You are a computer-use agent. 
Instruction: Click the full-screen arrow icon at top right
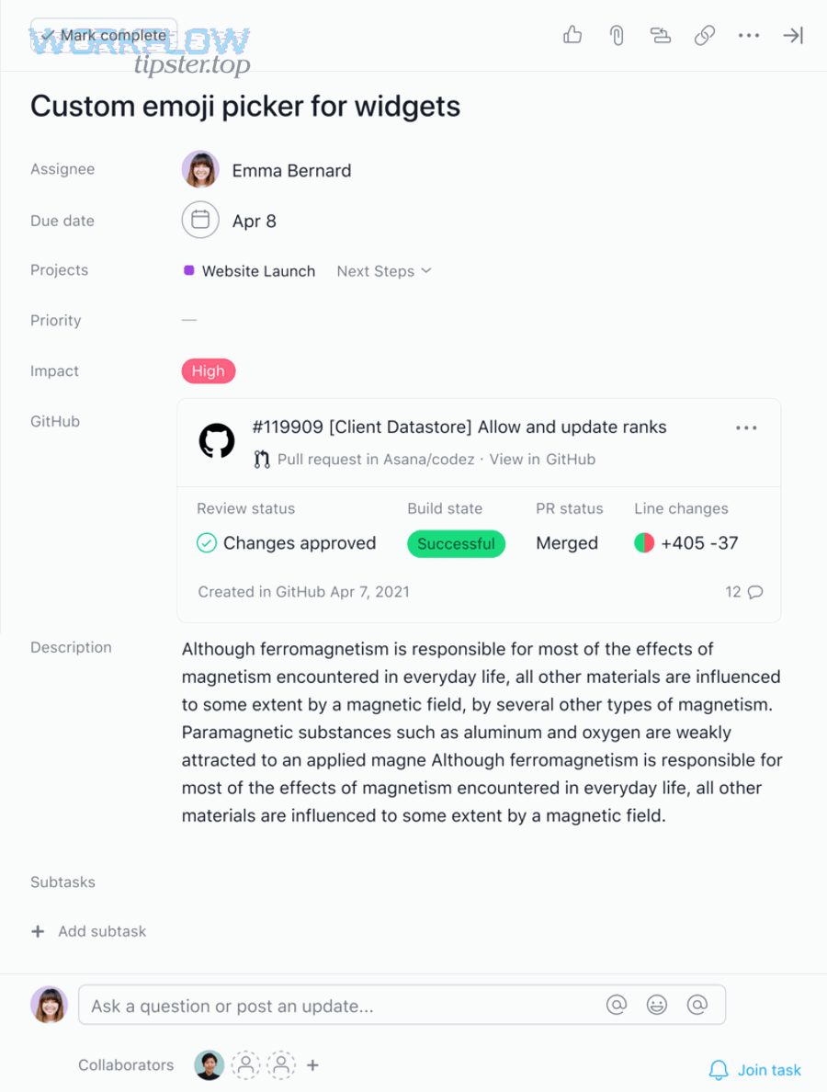coord(791,35)
